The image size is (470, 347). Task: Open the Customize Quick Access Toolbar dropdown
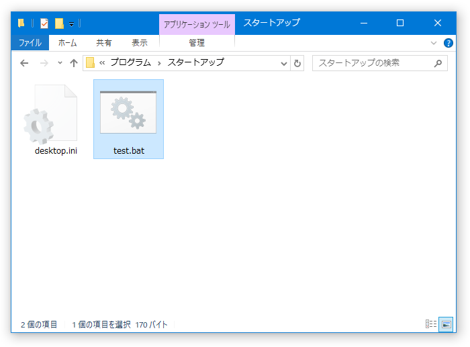tap(72, 23)
